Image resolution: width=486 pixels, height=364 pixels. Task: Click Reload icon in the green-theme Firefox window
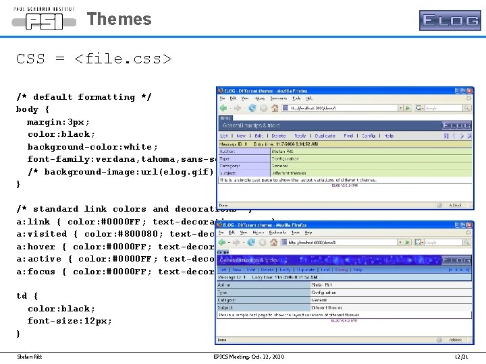pos(252,108)
